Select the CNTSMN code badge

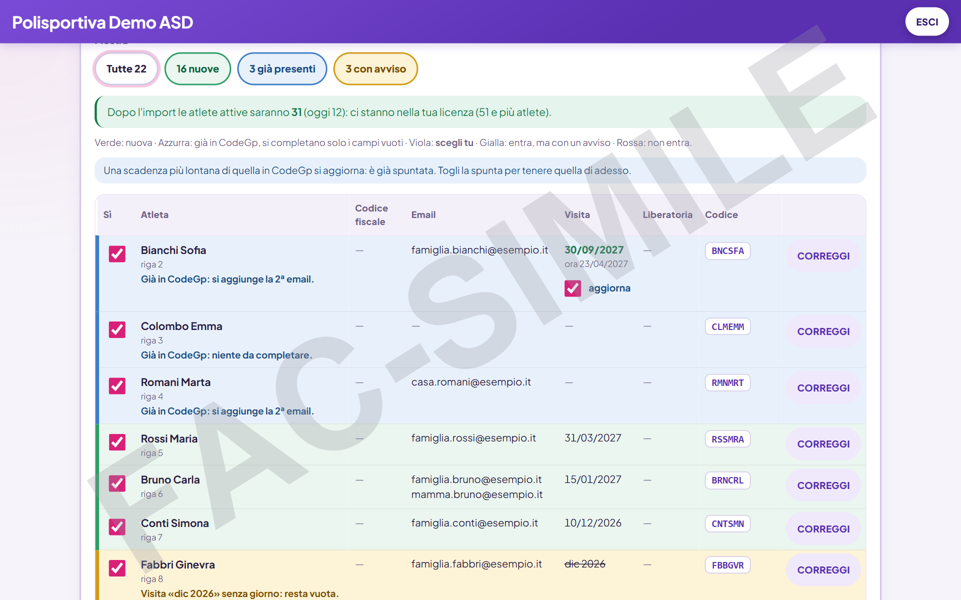tap(728, 524)
